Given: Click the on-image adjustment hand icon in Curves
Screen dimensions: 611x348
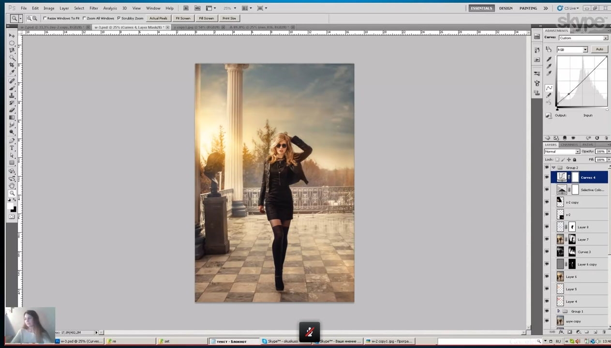Looking at the screenshot, I should pos(549,49).
